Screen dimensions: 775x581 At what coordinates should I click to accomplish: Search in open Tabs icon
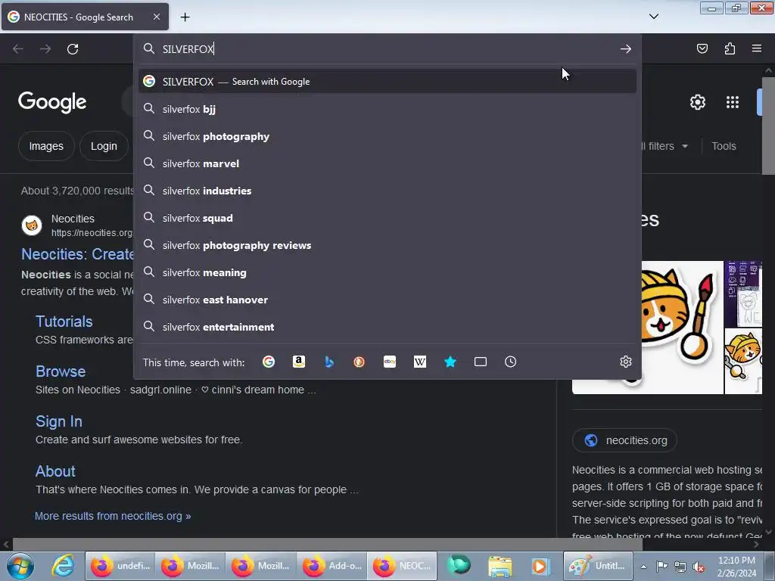481,362
